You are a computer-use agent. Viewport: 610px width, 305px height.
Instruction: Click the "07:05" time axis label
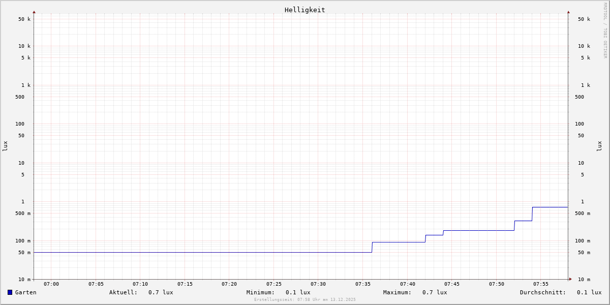[x=96, y=284]
